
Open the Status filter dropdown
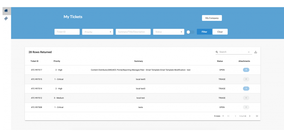click(169, 32)
